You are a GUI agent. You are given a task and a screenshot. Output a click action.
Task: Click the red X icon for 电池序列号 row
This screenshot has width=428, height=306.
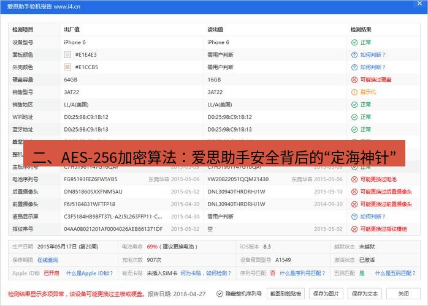point(354,179)
